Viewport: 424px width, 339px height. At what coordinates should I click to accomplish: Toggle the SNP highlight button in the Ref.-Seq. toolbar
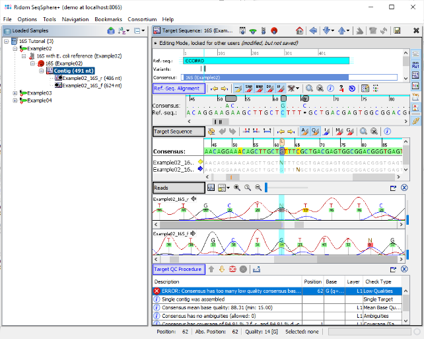[x=249, y=88]
